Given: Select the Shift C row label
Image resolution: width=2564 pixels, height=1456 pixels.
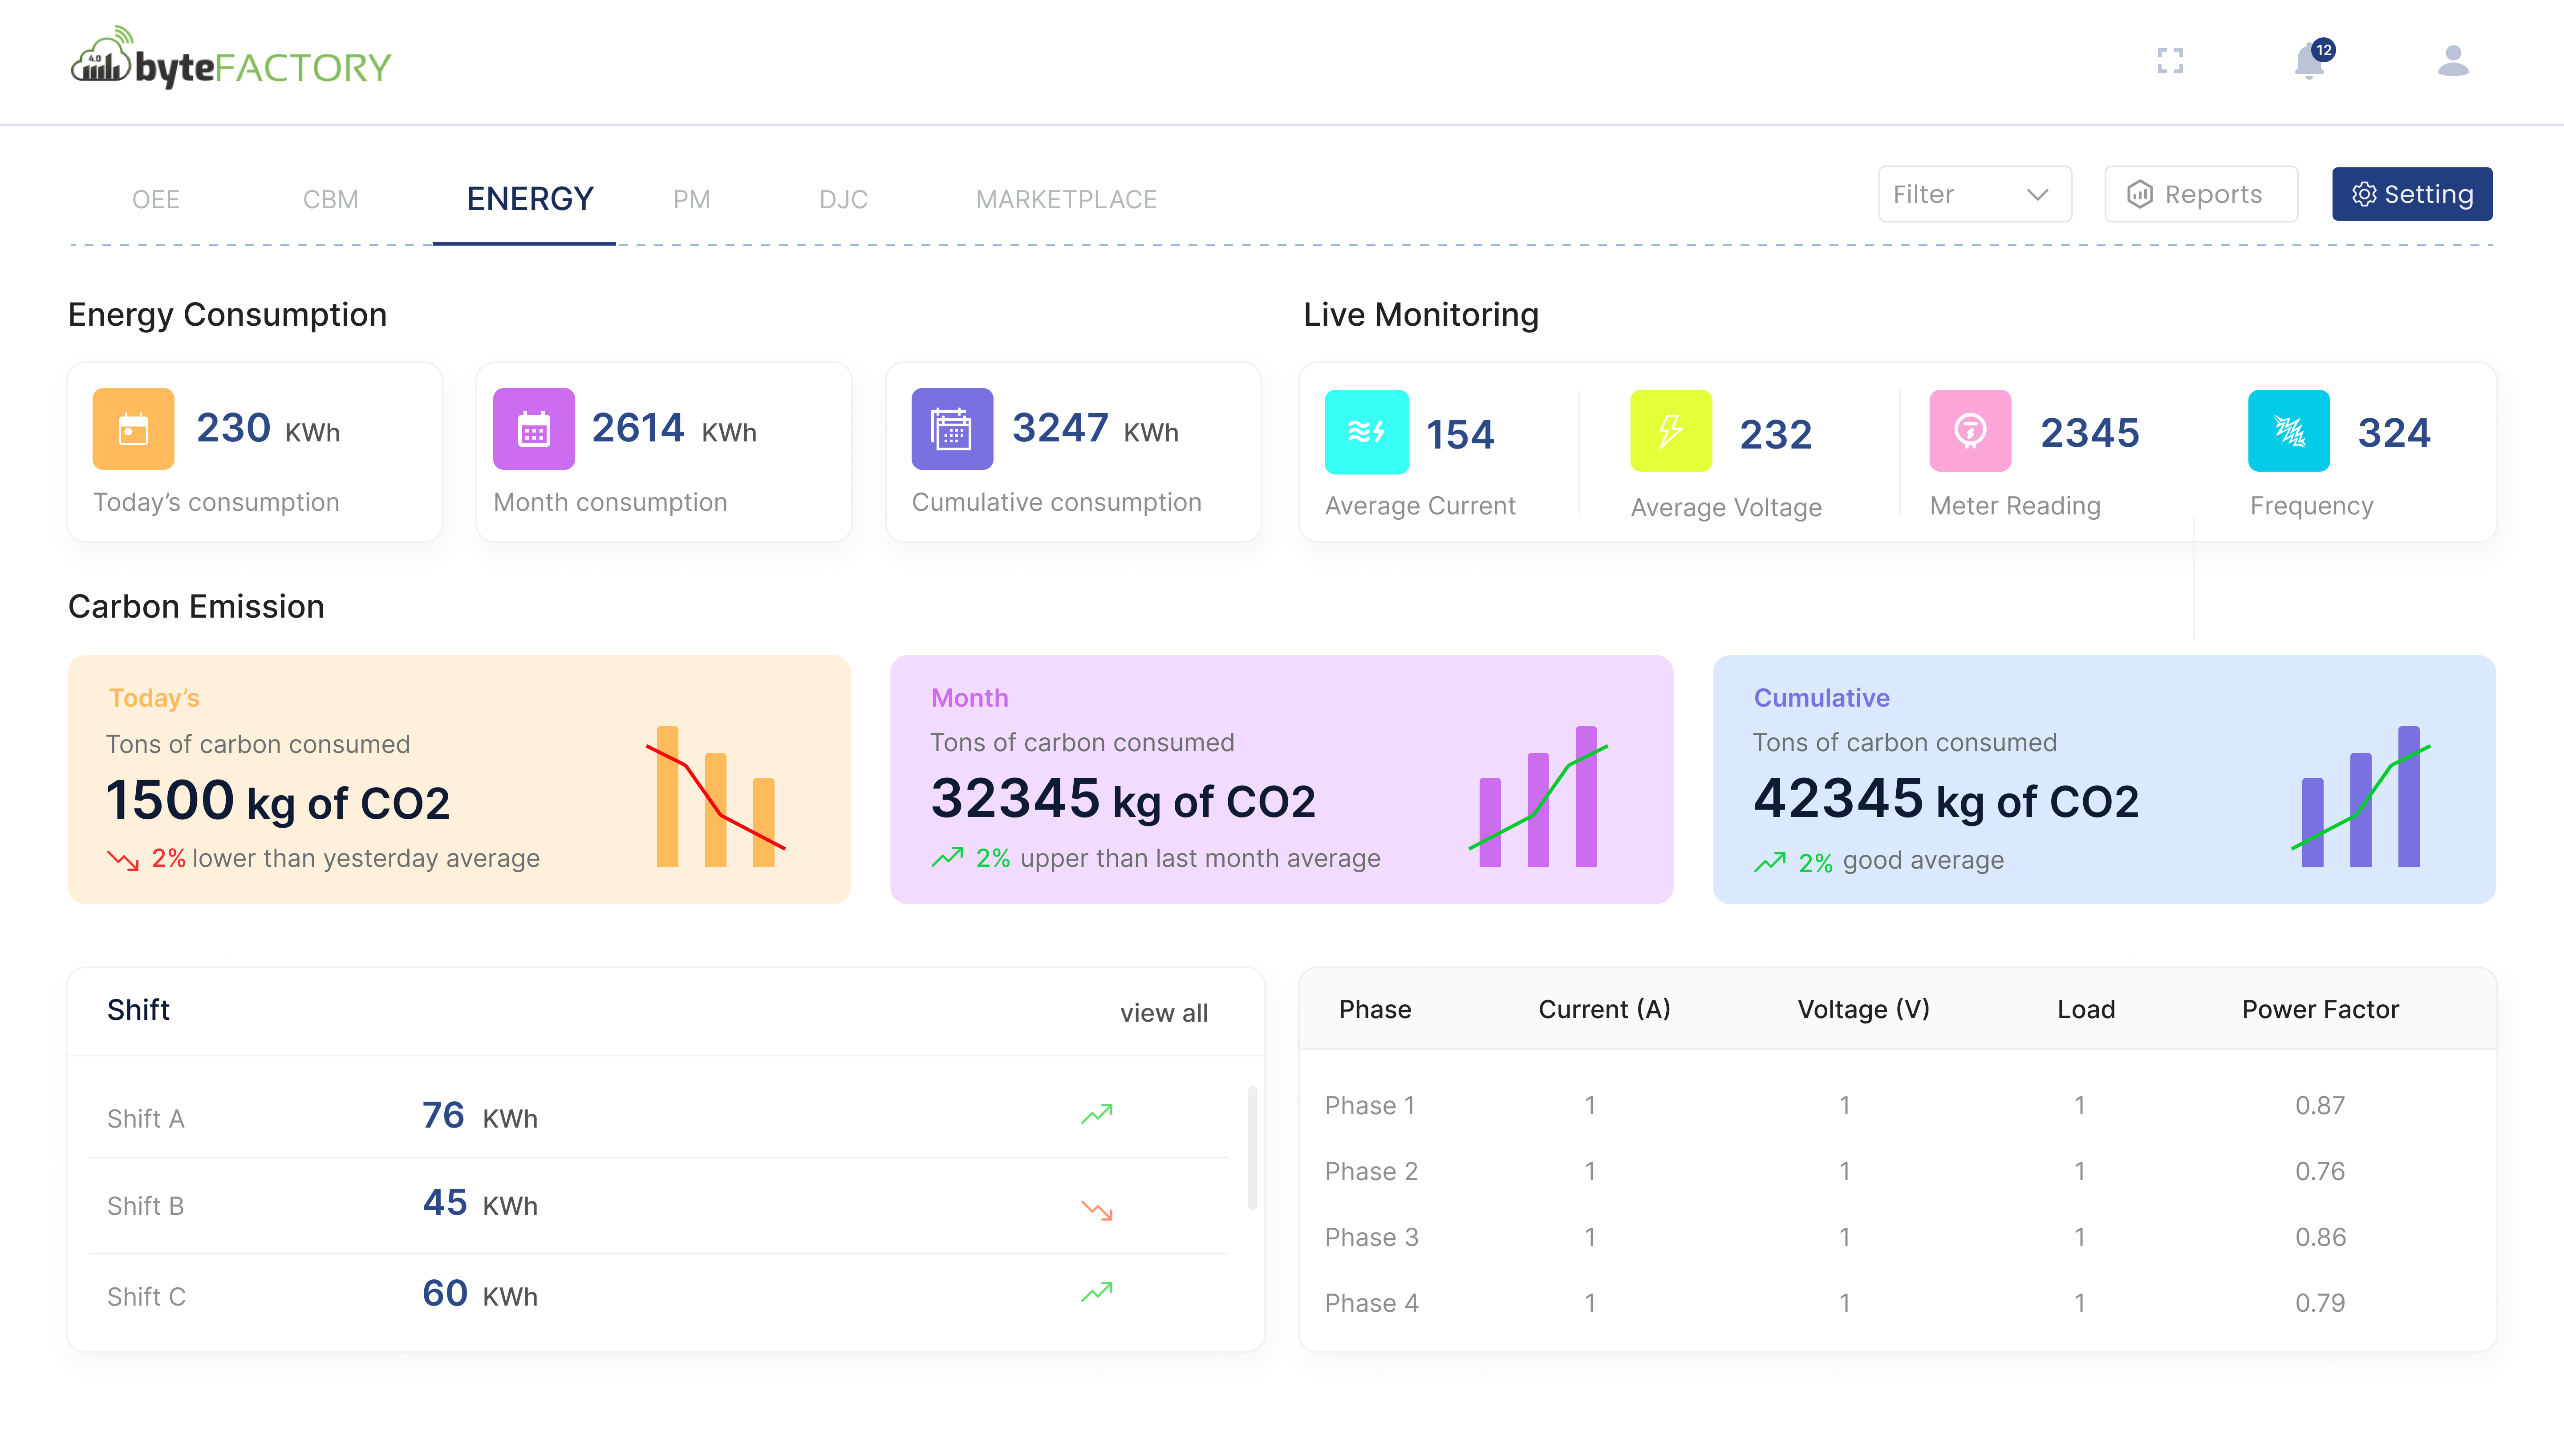Looking at the screenshot, I should tap(147, 1297).
